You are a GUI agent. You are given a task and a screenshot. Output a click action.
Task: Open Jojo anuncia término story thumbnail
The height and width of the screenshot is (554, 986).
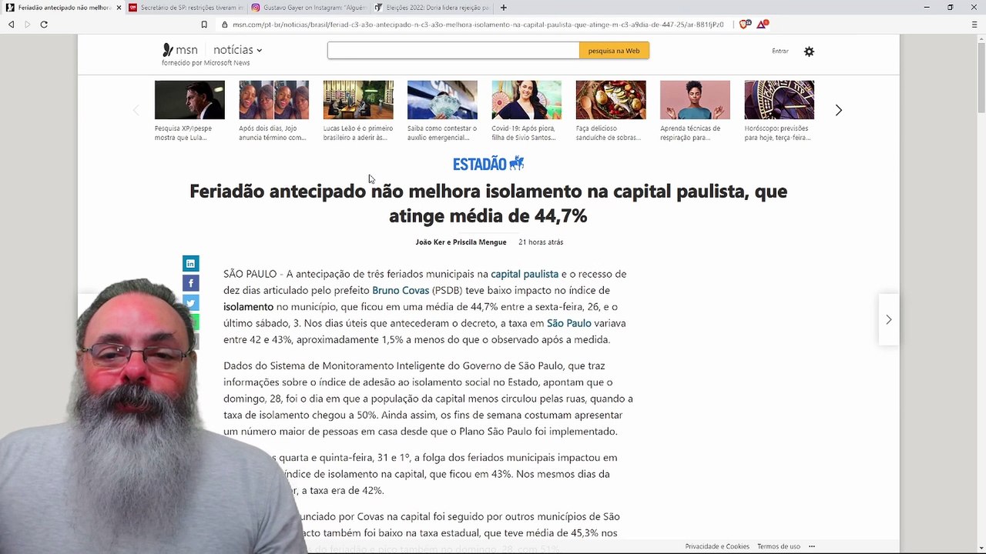click(273, 100)
